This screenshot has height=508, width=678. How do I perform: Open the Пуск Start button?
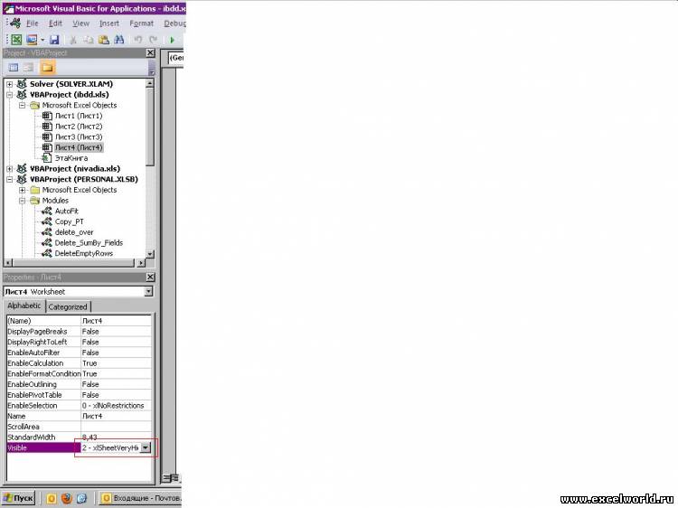18,498
